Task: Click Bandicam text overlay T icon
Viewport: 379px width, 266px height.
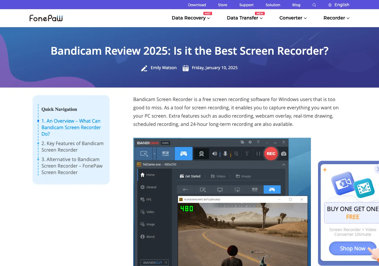Action: pos(247,154)
